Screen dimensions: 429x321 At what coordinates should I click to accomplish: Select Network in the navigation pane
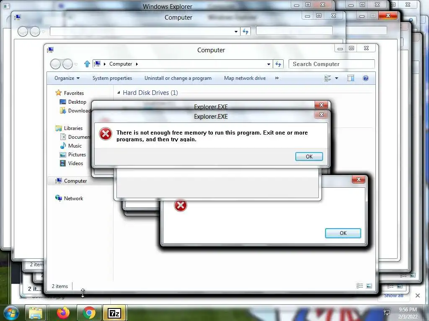tap(69, 198)
